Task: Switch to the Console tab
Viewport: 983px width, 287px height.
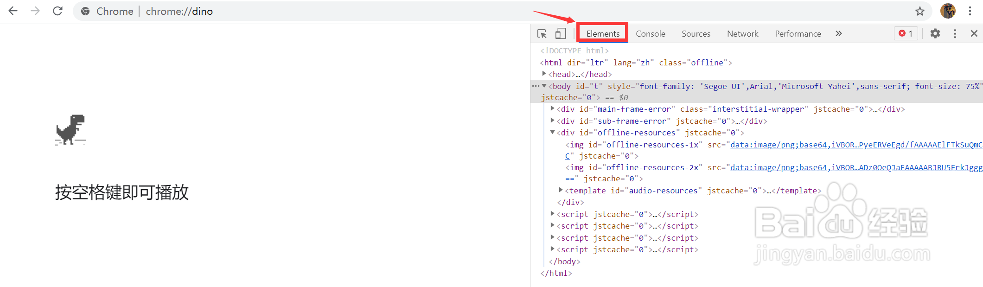Action: coord(651,33)
